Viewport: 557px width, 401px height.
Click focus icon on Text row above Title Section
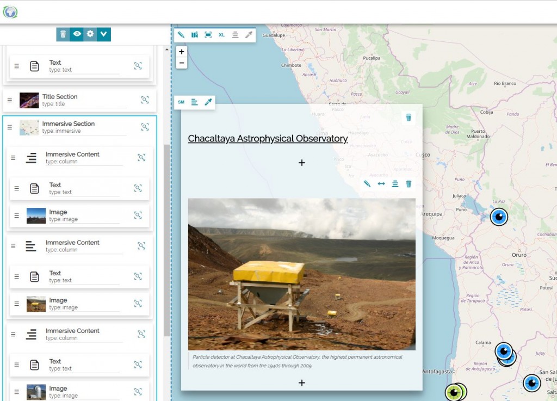point(138,66)
